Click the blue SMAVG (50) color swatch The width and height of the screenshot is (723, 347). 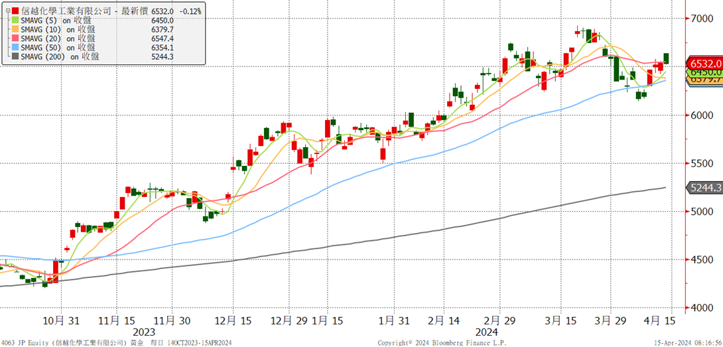pos(14,48)
